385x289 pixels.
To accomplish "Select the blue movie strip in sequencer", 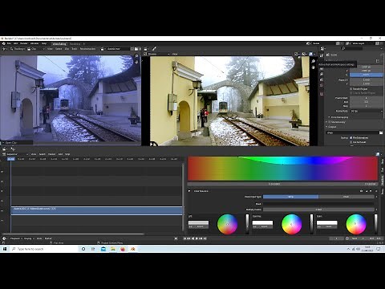I will (96, 210).
